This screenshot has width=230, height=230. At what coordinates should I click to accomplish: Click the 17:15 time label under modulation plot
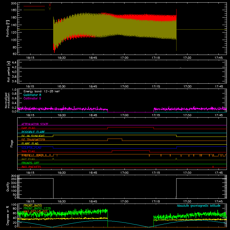[x=156, y=115]
